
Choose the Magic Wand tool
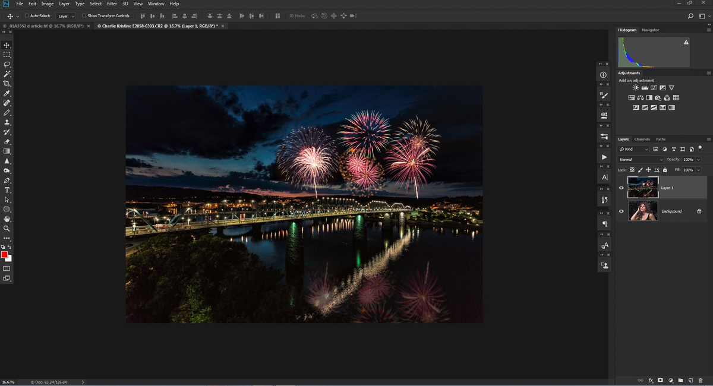click(x=7, y=74)
